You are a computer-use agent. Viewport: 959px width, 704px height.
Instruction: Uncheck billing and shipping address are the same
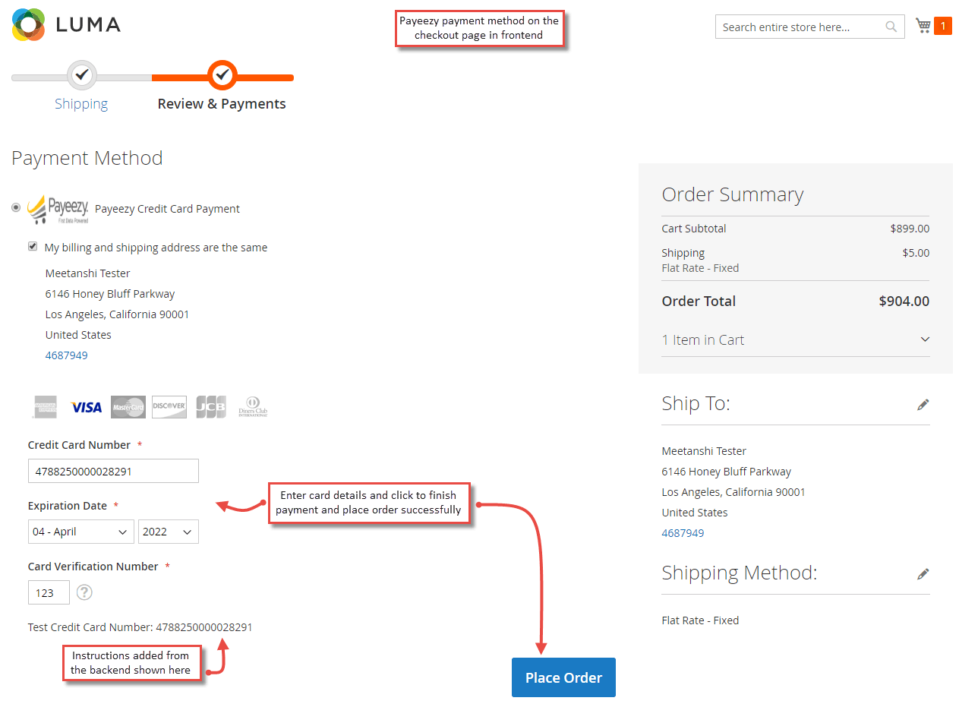(x=33, y=246)
